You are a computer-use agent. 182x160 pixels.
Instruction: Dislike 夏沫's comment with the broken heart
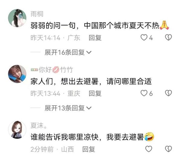click(x=168, y=149)
